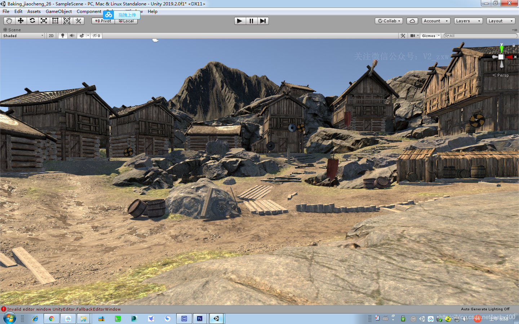Select the Hand tool in the toolbar
The image size is (519, 324).
click(x=9, y=21)
